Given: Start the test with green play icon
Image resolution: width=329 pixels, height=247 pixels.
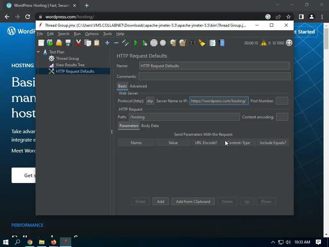Looking at the screenshot, I should [x=136, y=43].
